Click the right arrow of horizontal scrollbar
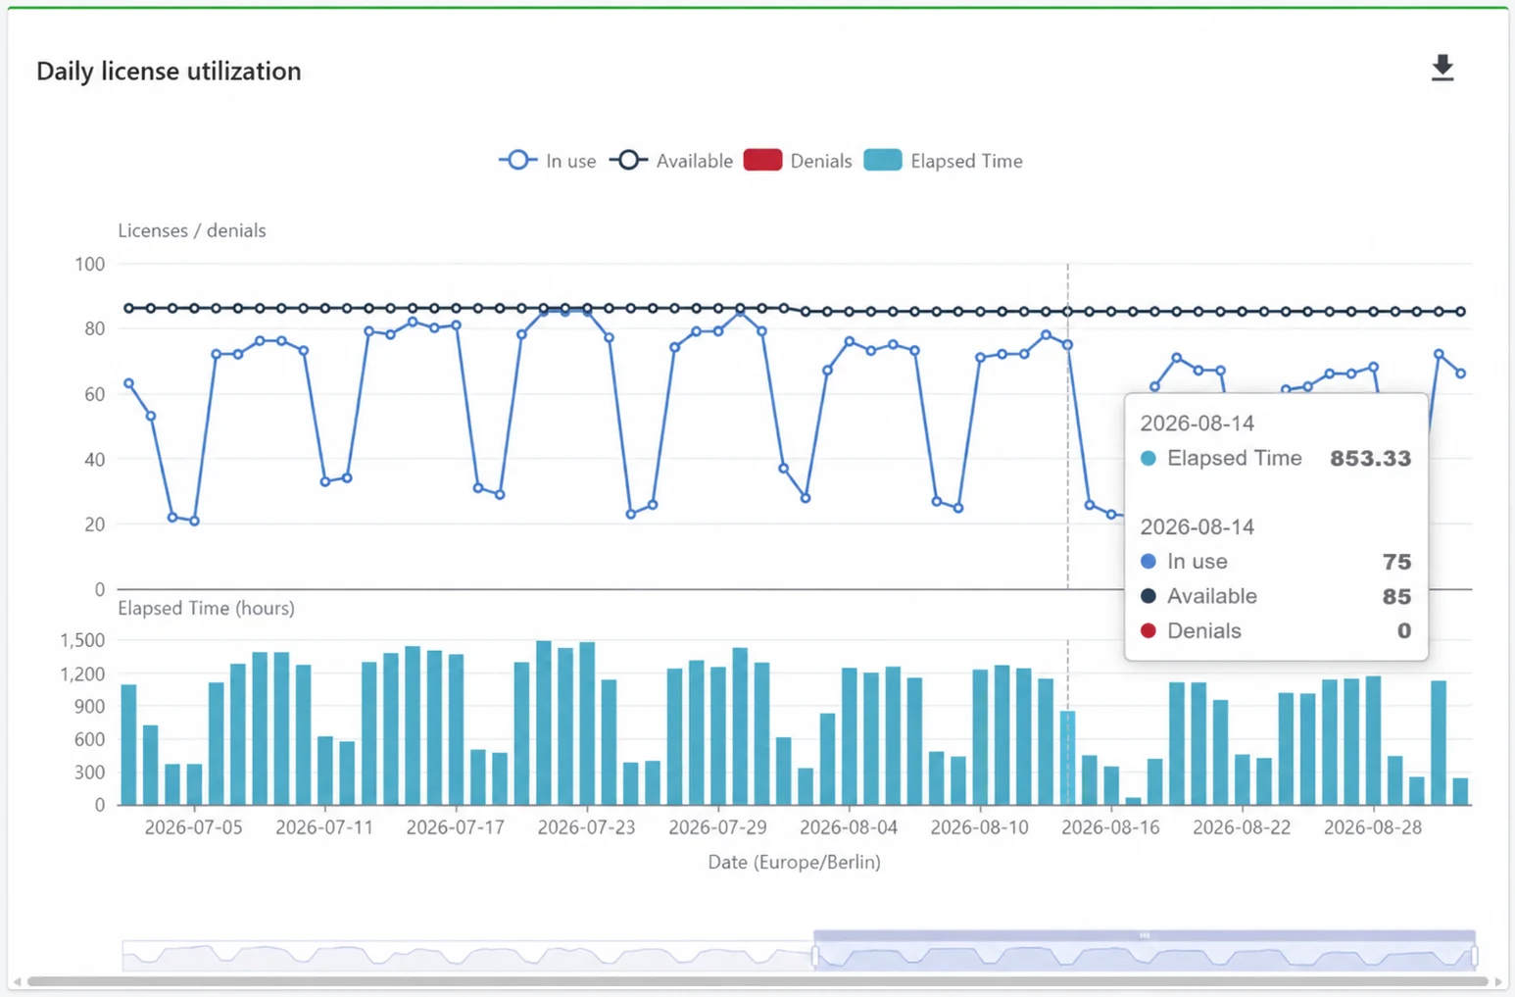The image size is (1515, 997). click(x=1497, y=981)
